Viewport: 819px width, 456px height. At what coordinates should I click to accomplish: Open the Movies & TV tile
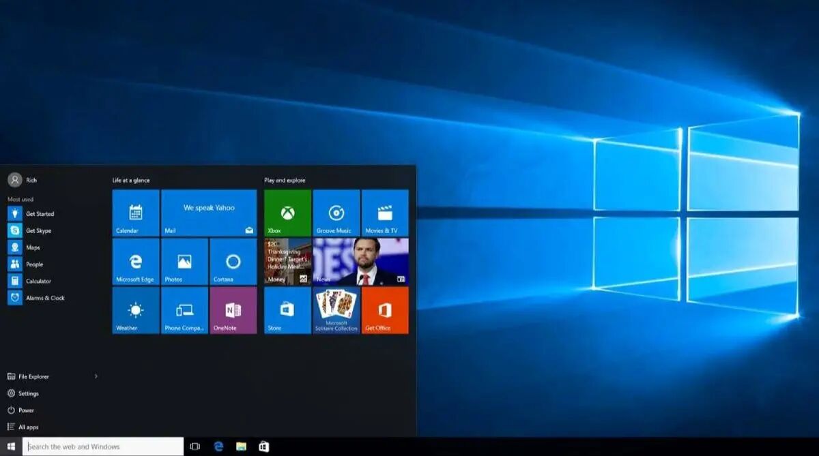pos(385,213)
